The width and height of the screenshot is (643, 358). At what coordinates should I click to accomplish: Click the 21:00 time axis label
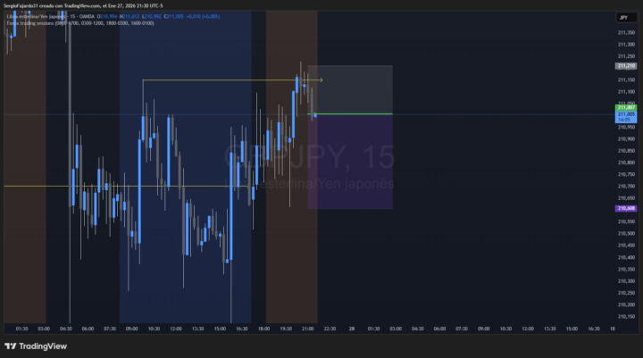point(308,329)
